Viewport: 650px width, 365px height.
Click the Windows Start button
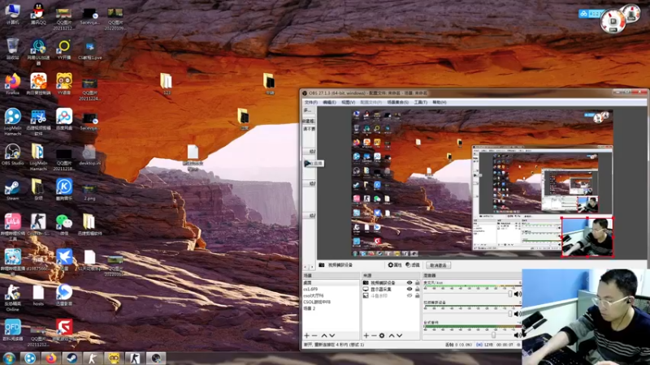click(9, 358)
